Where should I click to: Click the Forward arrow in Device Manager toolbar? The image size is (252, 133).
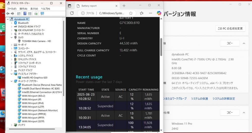point(12,14)
